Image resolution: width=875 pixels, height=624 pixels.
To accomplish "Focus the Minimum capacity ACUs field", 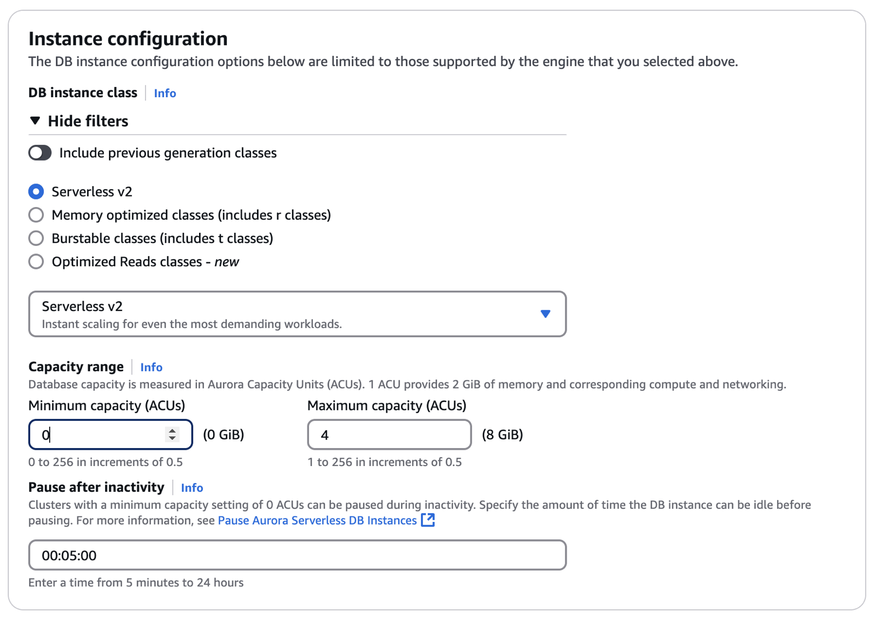I will (x=110, y=435).
